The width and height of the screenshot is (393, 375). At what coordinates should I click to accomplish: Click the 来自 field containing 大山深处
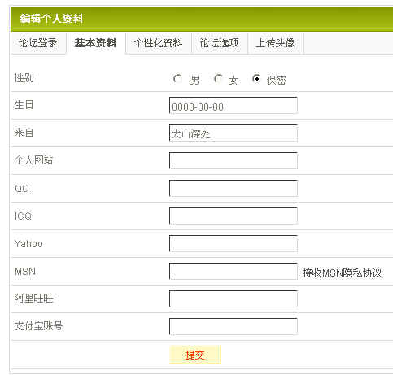pyautogui.click(x=234, y=133)
